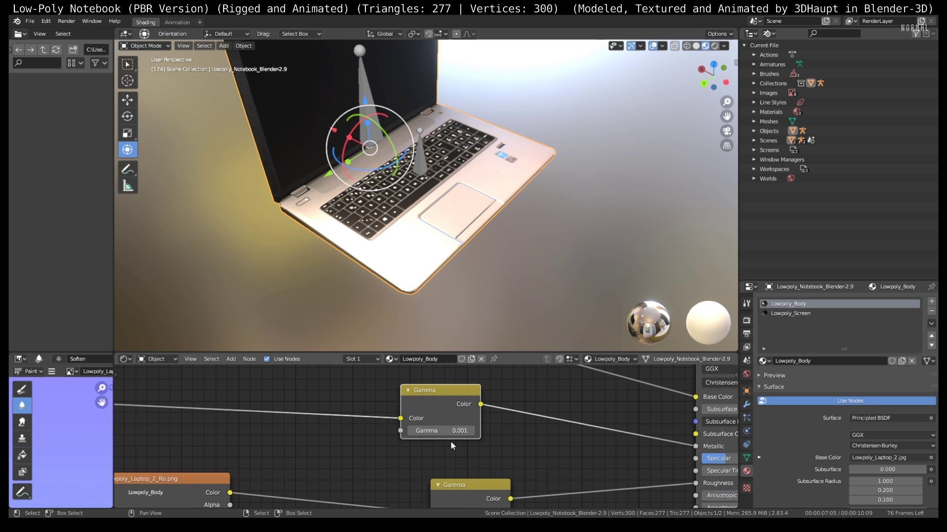Click the 3D Cursor tool icon

[x=127, y=81]
